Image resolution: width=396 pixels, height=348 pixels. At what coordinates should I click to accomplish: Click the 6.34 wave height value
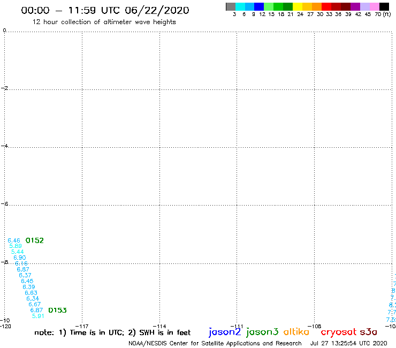[x=33, y=298]
